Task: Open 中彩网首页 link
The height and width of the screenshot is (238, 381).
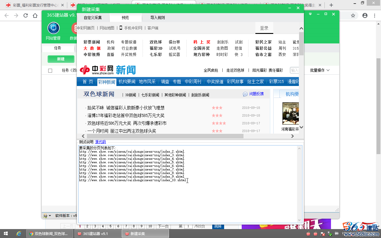Action: coord(86,28)
